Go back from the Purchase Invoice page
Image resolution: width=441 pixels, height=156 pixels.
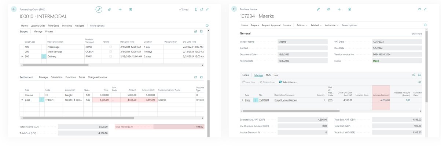pos(234,9)
